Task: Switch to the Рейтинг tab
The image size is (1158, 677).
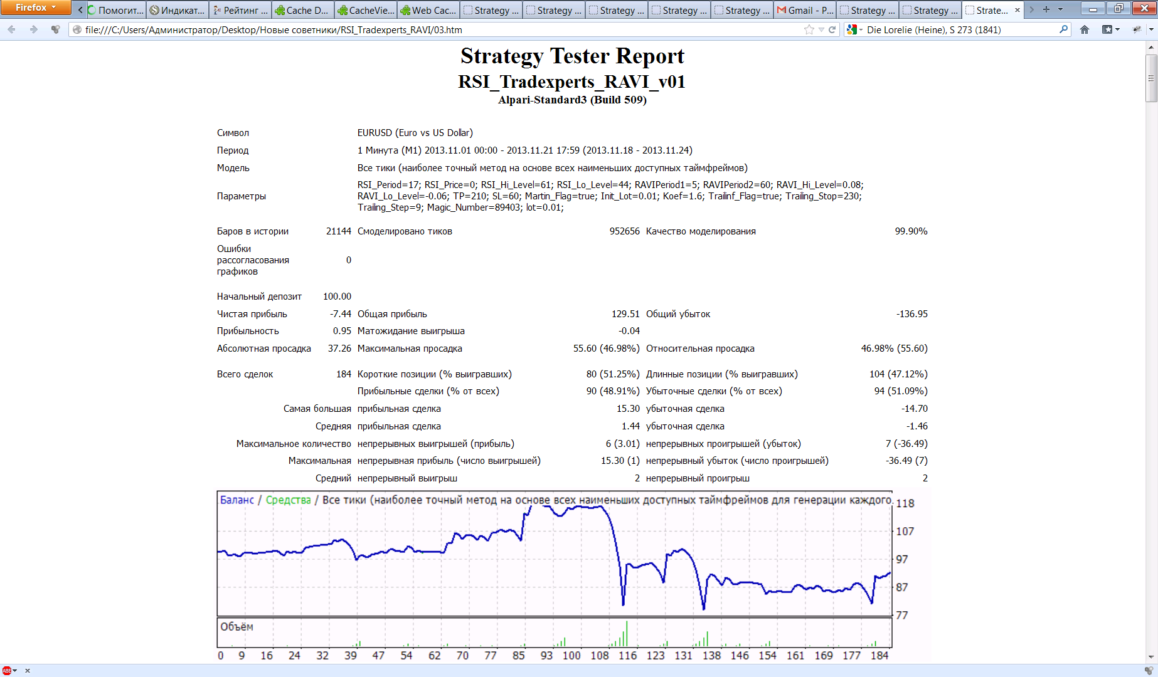Action: [x=240, y=10]
